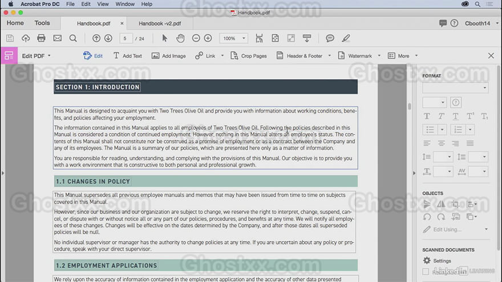Switch to the Handbook -v2.pdf tab
The image size is (502, 282).
tap(160, 23)
